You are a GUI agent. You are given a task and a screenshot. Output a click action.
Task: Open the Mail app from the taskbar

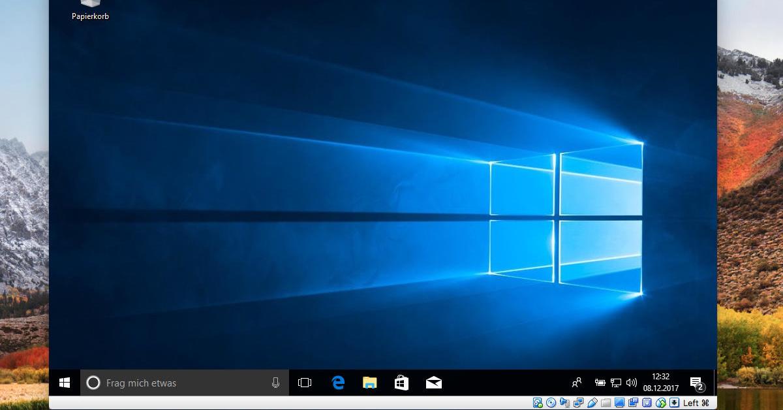(434, 383)
